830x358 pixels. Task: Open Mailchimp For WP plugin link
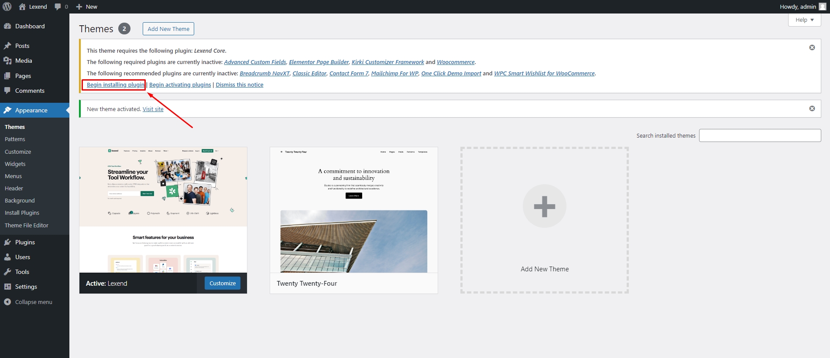(395, 73)
